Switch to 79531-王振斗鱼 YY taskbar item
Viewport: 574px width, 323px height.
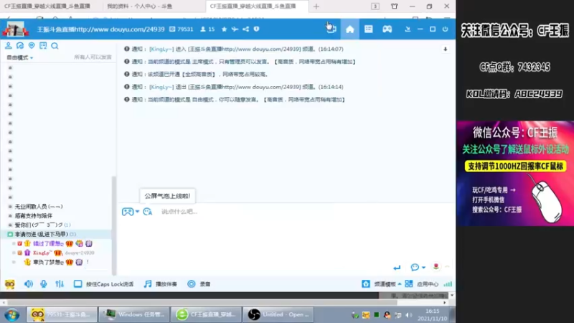(62, 314)
